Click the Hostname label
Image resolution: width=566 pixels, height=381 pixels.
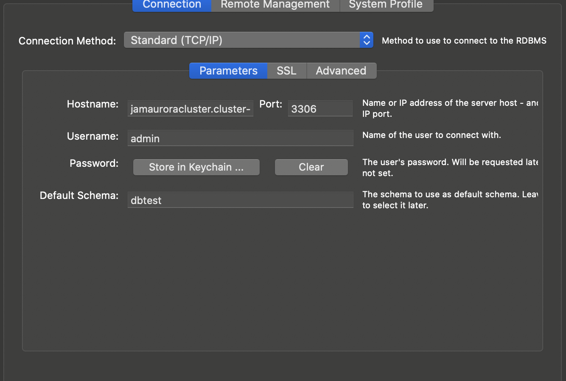tap(92, 104)
